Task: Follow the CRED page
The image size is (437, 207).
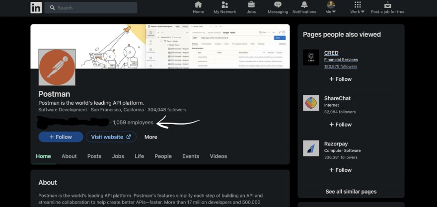Action: click(340, 79)
